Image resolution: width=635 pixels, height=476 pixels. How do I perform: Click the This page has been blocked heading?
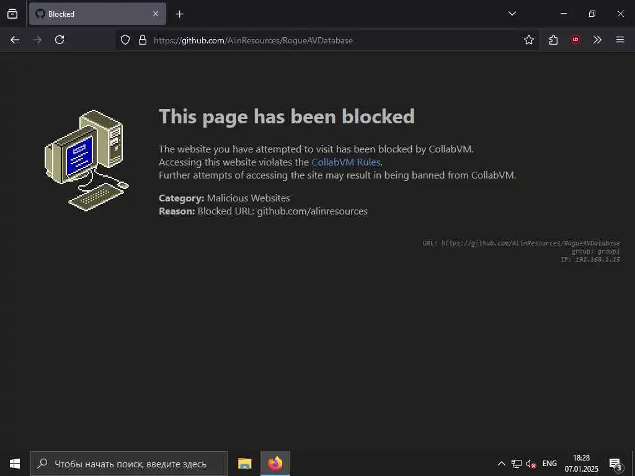pyautogui.click(x=286, y=117)
